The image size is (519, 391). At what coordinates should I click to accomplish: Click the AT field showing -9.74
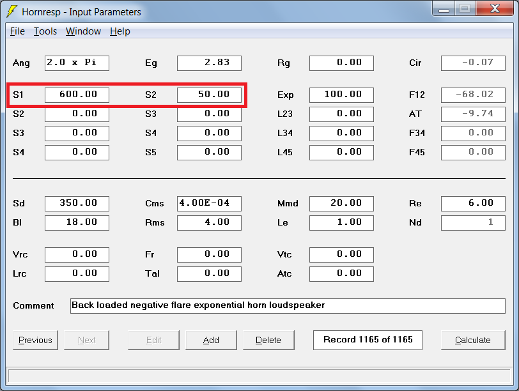pos(474,114)
